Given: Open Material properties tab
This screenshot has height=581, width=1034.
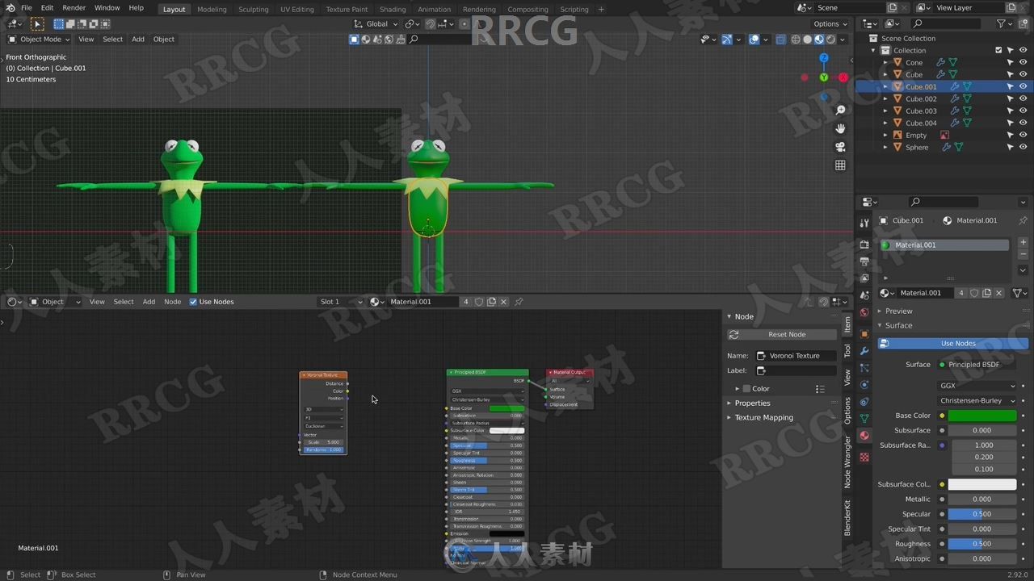Looking at the screenshot, I should [864, 436].
